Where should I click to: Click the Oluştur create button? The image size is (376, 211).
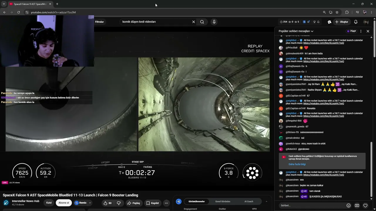(x=342, y=22)
